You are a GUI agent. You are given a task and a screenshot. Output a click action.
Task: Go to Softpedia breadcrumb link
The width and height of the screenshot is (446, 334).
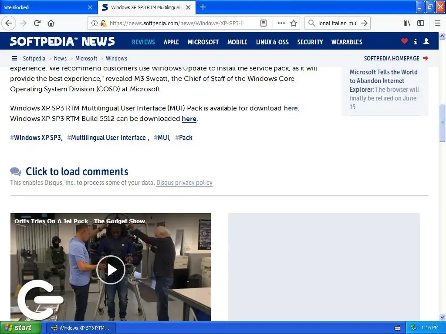pos(34,59)
